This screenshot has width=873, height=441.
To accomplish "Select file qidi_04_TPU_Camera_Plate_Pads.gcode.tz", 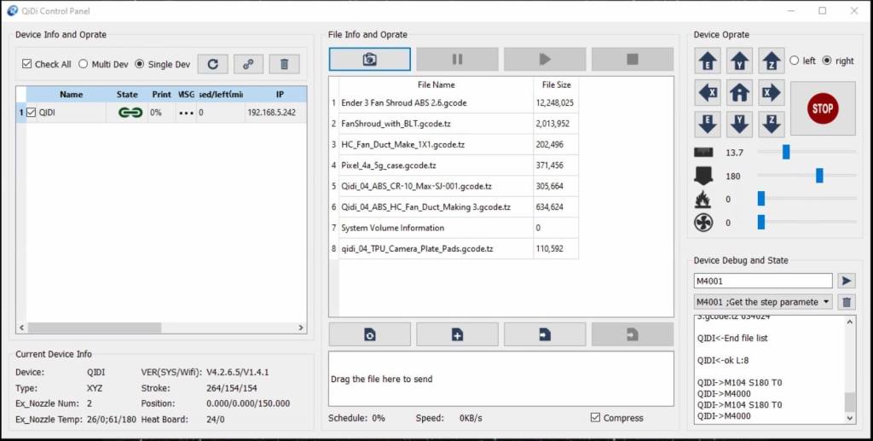I will (436, 249).
